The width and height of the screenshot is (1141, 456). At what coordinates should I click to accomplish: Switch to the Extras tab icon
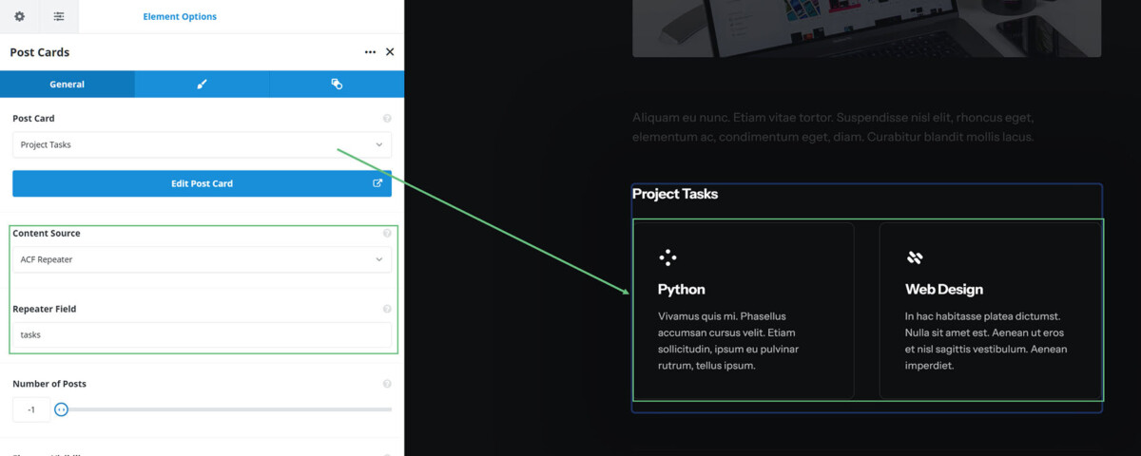tap(337, 84)
